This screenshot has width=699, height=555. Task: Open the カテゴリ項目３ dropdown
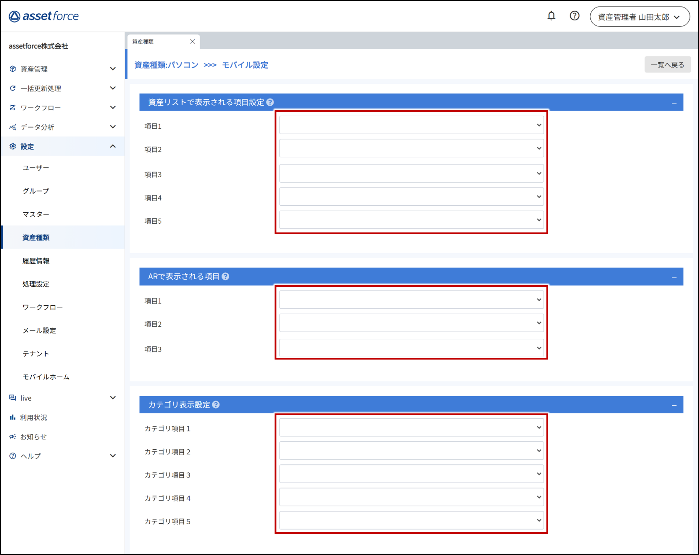411,474
